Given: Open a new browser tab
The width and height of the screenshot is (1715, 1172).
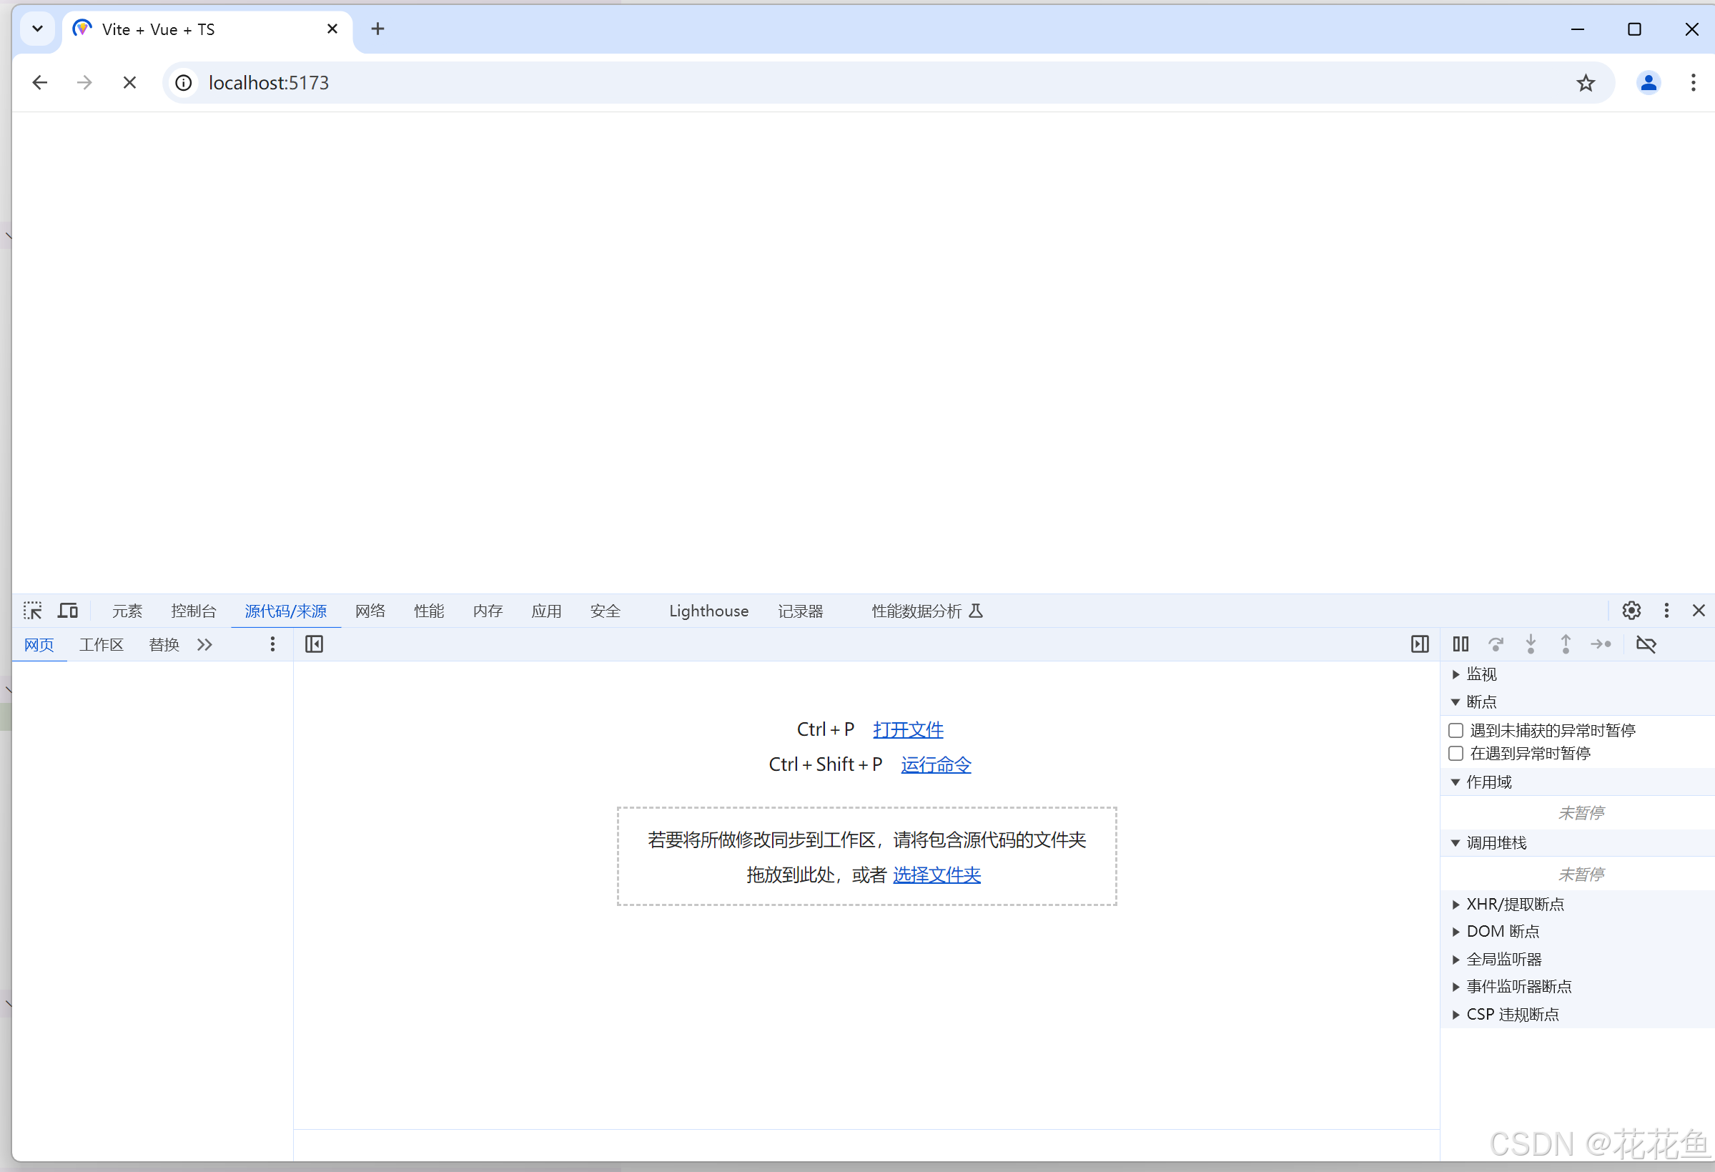Looking at the screenshot, I should tap(378, 29).
